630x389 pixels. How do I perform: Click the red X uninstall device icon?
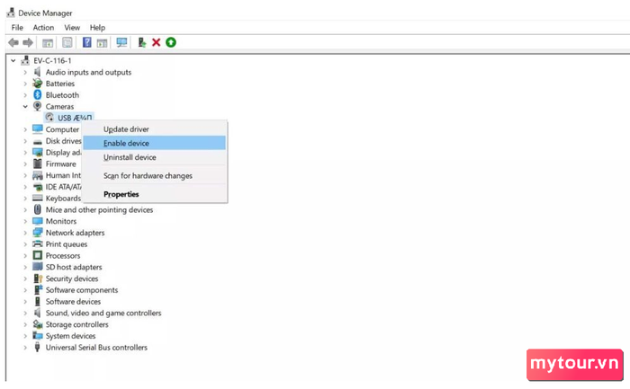(157, 42)
